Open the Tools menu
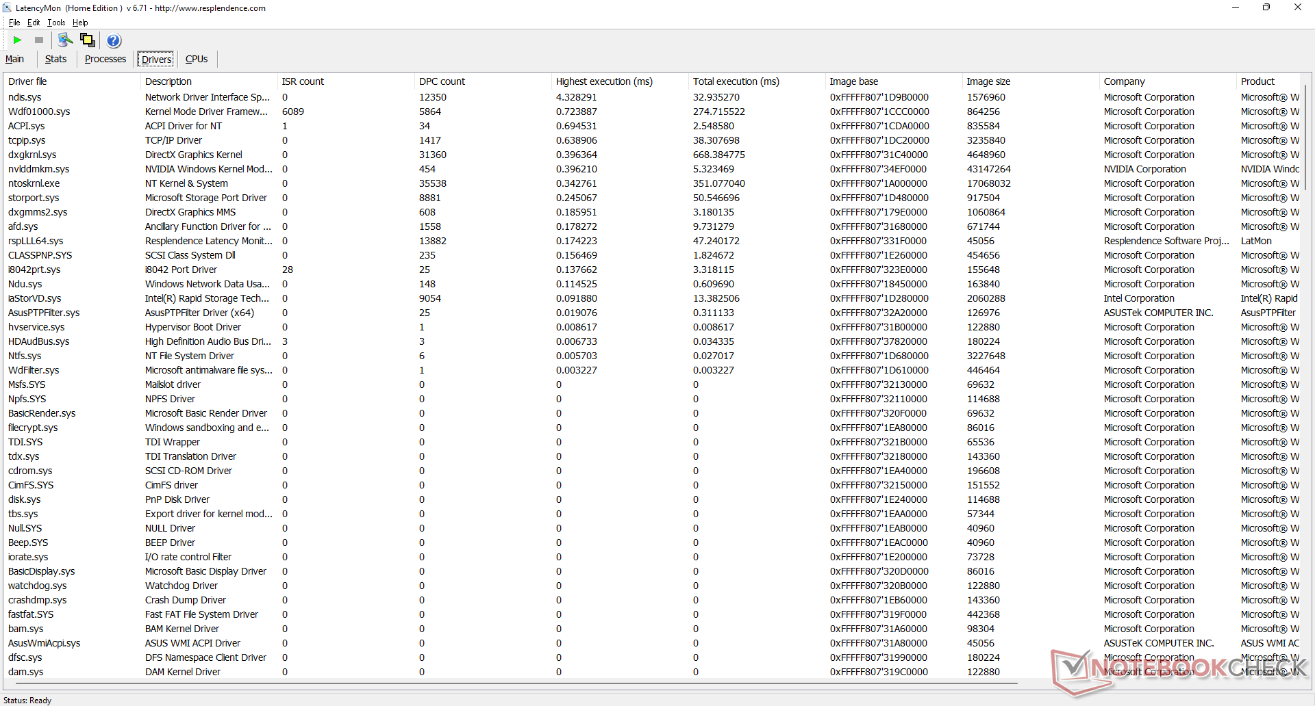The width and height of the screenshot is (1315, 706). (x=56, y=23)
